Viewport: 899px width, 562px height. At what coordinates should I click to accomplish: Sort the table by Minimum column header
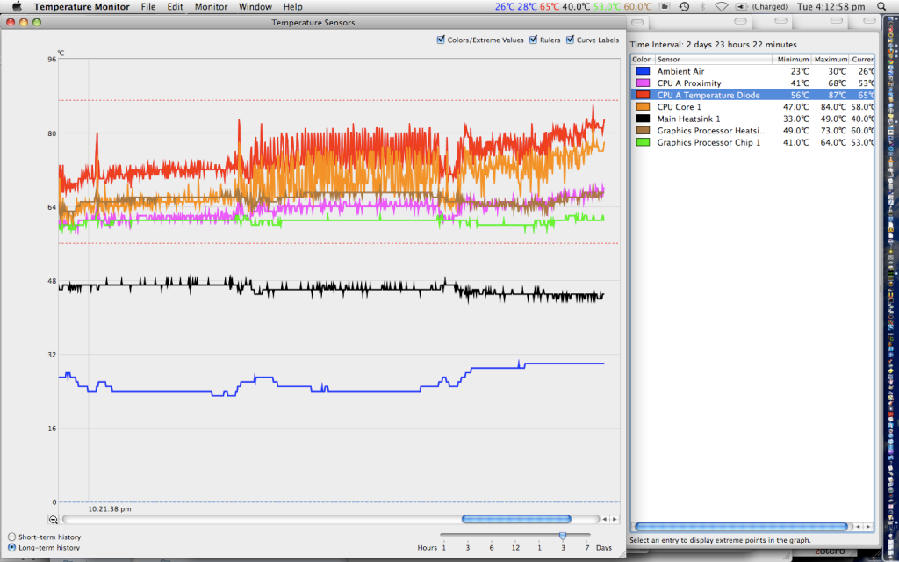point(792,60)
